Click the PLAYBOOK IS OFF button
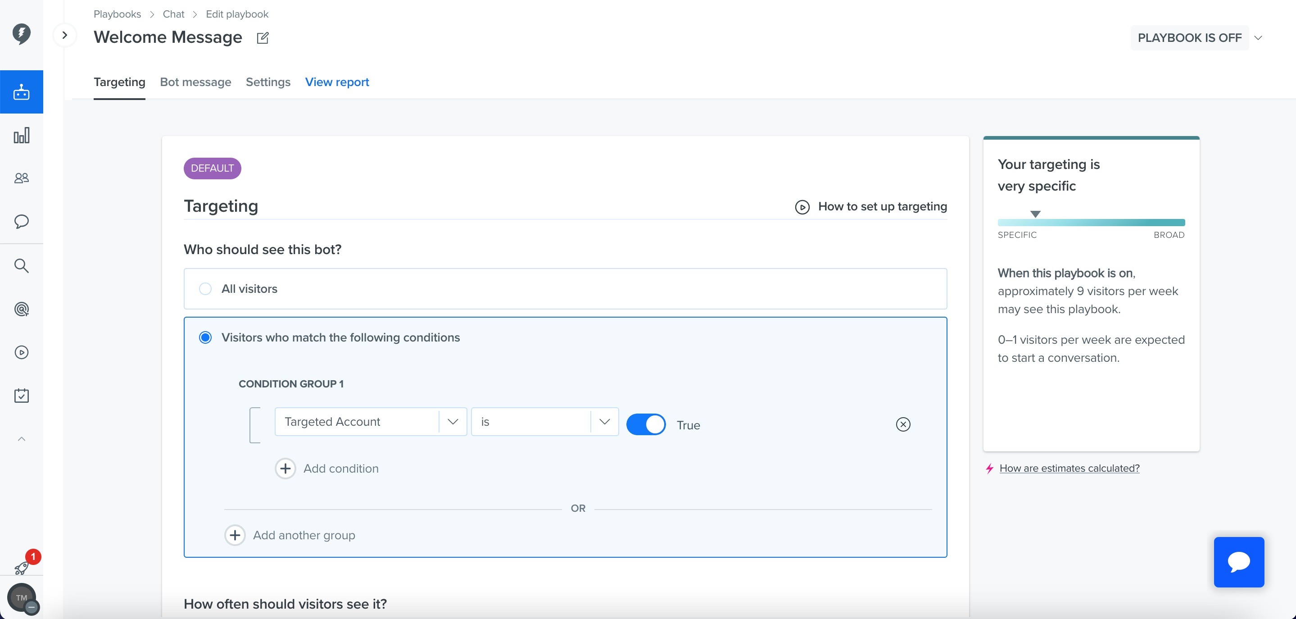Viewport: 1296px width, 619px height. click(x=1190, y=38)
